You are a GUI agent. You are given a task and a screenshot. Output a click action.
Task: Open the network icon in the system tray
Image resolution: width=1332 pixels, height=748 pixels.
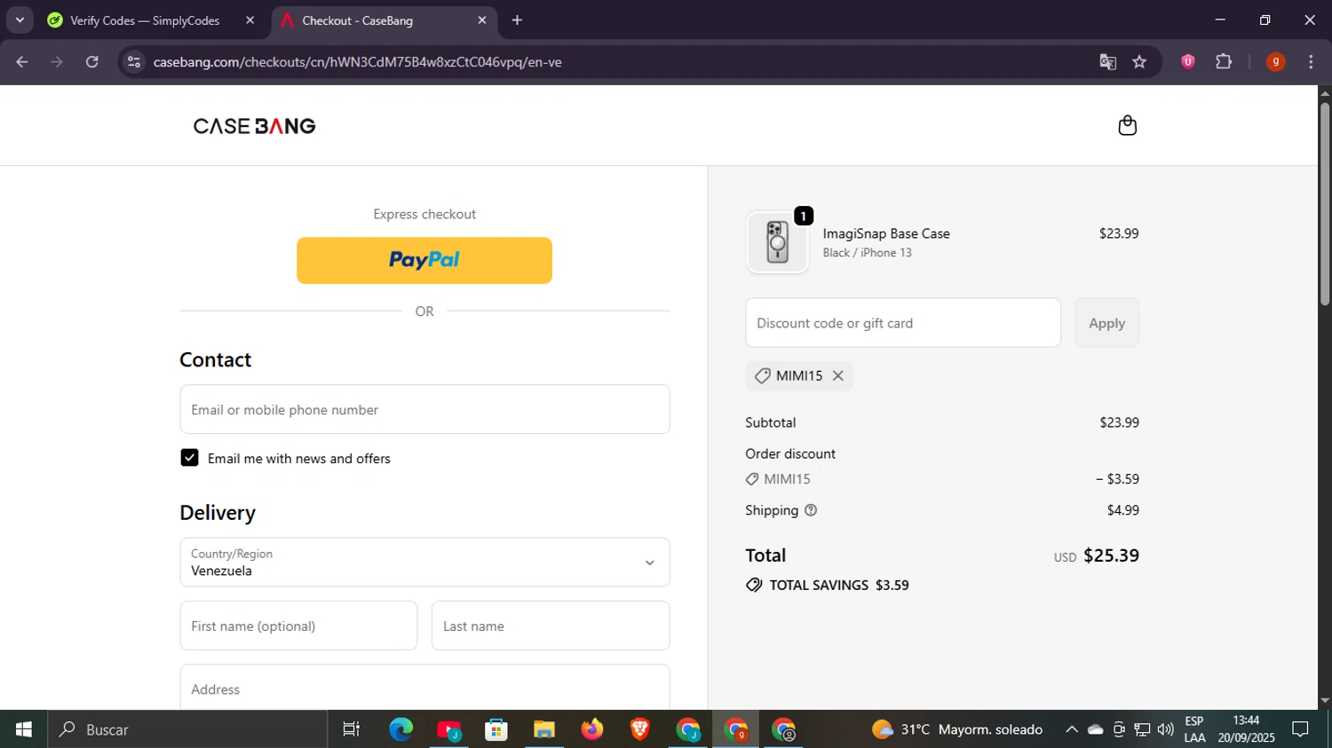pos(1142,729)
